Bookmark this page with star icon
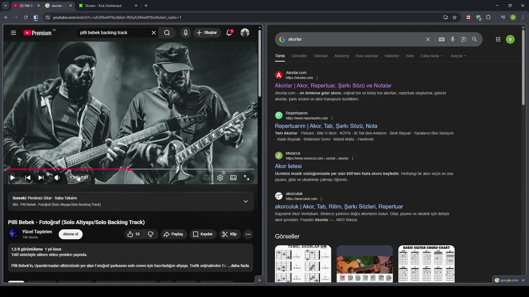Image resolution: width=529 pixels, height=297 pixels. click(x=455, y=17)
